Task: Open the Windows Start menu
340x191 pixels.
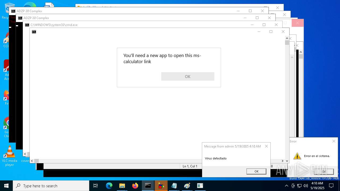Action: [6, 186]
